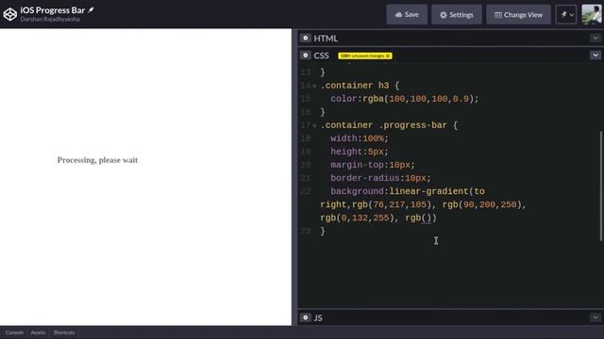Click the Save button
This screenshot has height=339, width=604.
407,15
